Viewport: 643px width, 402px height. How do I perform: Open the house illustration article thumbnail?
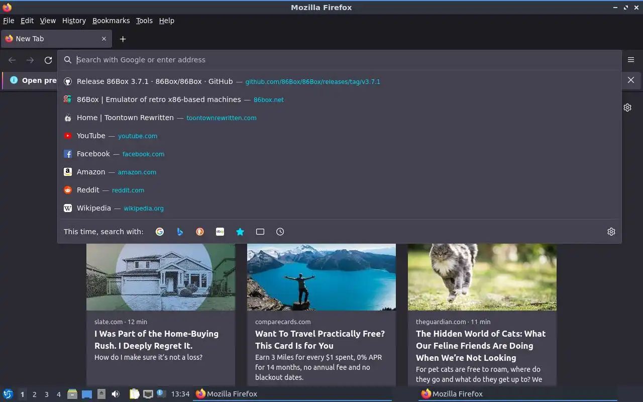tap(161, 277)
